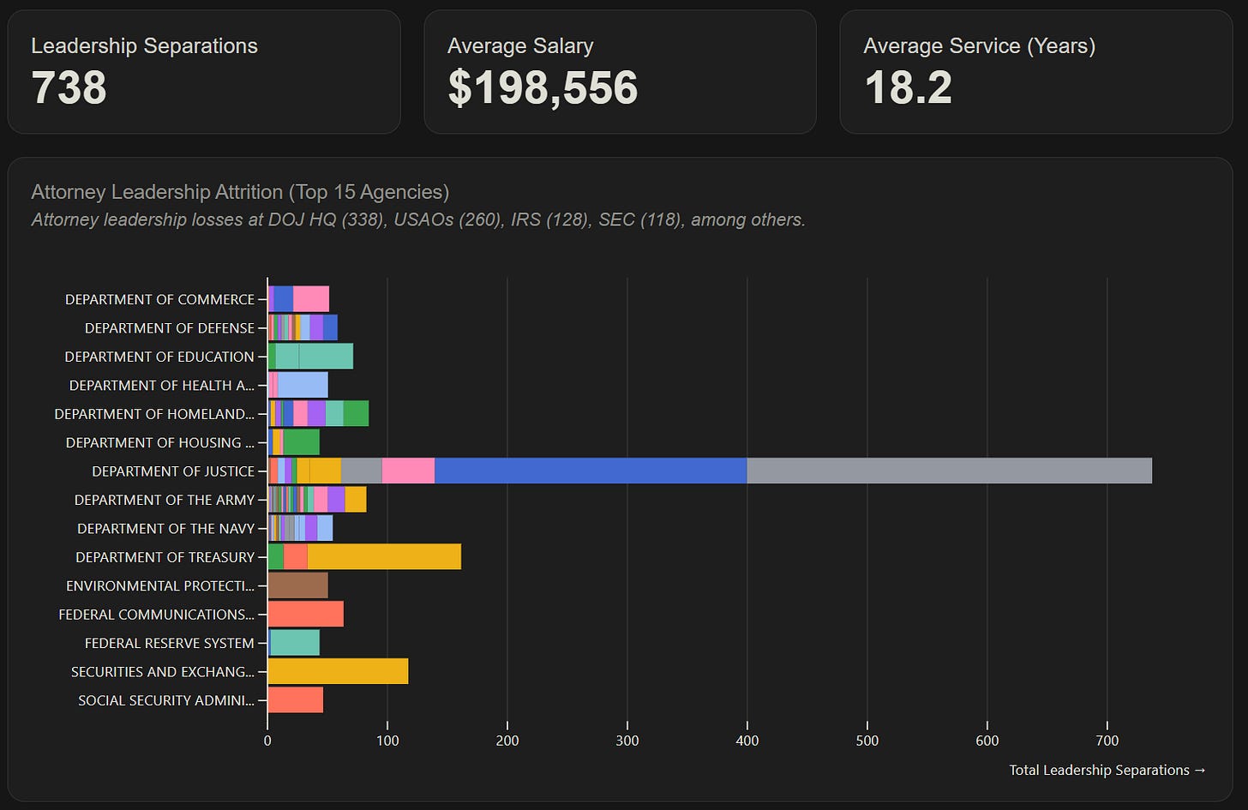Screen dimensions: 1248x810
Task: Select the Average Salary $198,556 card
Action: tap(620, 72)
